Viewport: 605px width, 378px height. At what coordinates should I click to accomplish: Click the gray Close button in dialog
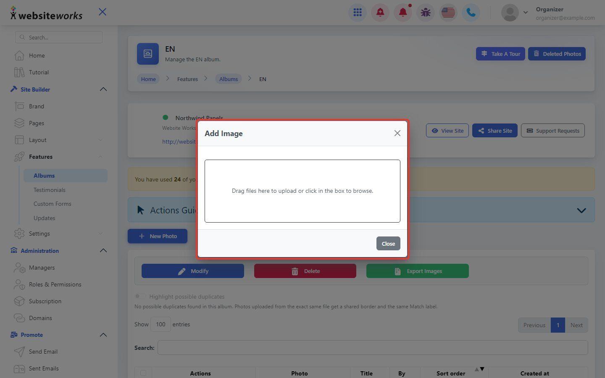(388, 244)
